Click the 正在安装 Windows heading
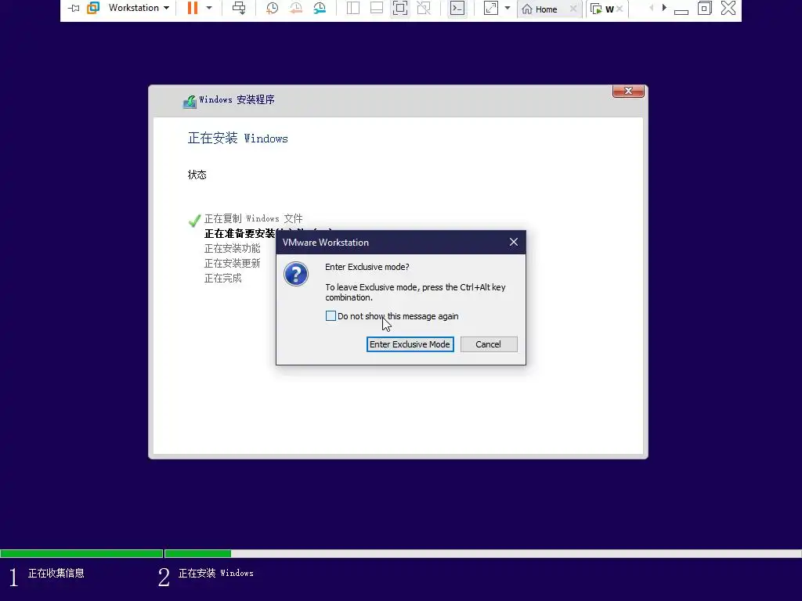 (x=238, y=139)
